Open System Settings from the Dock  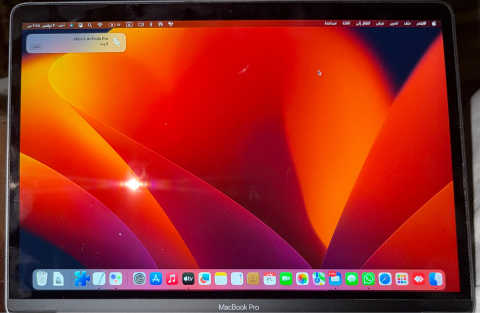point(139,279)
